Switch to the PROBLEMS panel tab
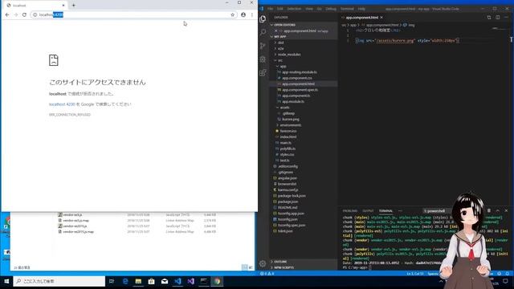 (350, 211)
